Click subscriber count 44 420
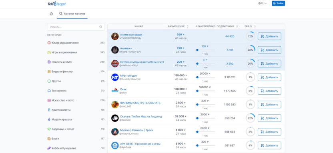The width and height of the screenshot is (333, 153). click(230, 36)
